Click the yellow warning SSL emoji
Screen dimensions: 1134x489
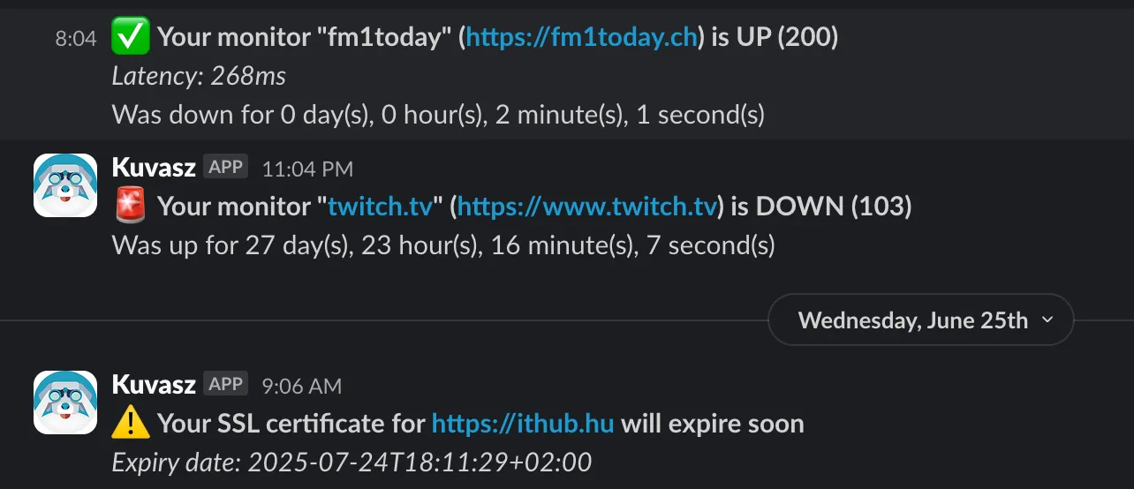(x=130, y=424)
